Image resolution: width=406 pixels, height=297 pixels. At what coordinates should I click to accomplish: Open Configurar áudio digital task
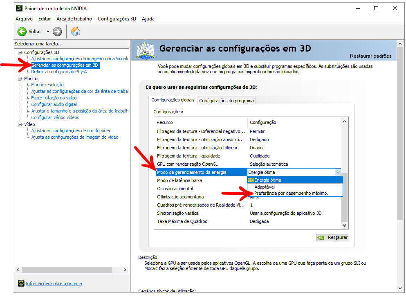(54, 104)
